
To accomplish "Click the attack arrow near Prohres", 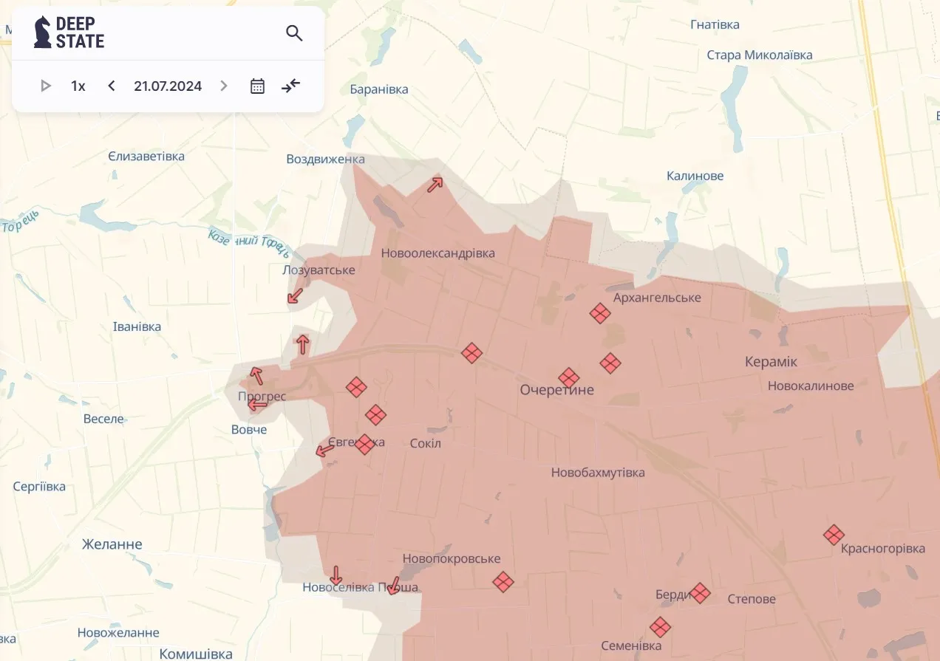I will coord(257,377).
